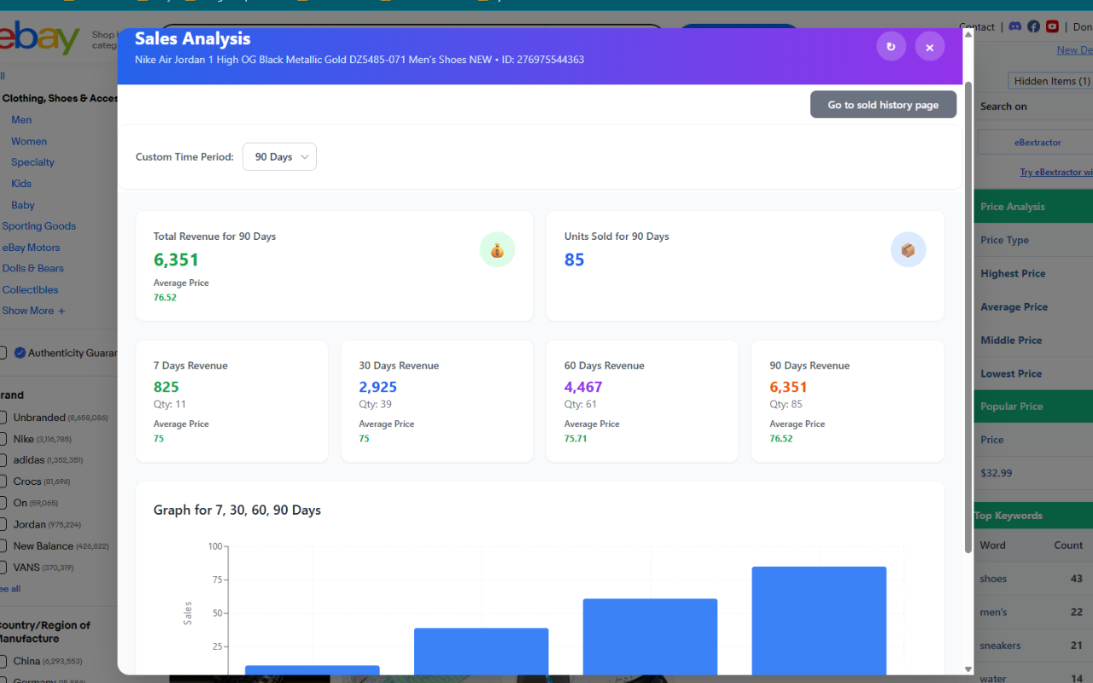1093x683 pixels.
Task: Open the Facebook page icon
Action: pyautogui.click(x=1033, y=26)
